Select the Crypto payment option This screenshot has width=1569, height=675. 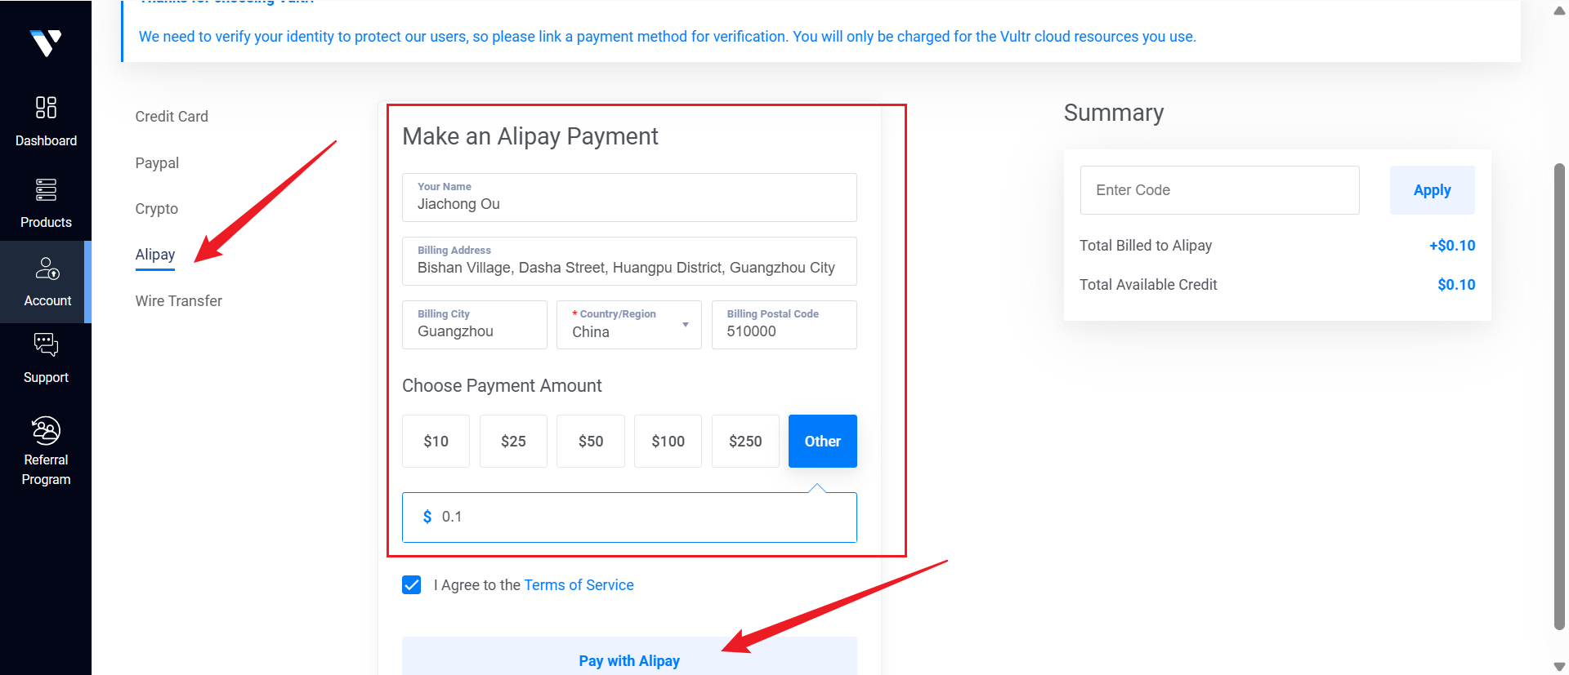(x=156, y=209)
